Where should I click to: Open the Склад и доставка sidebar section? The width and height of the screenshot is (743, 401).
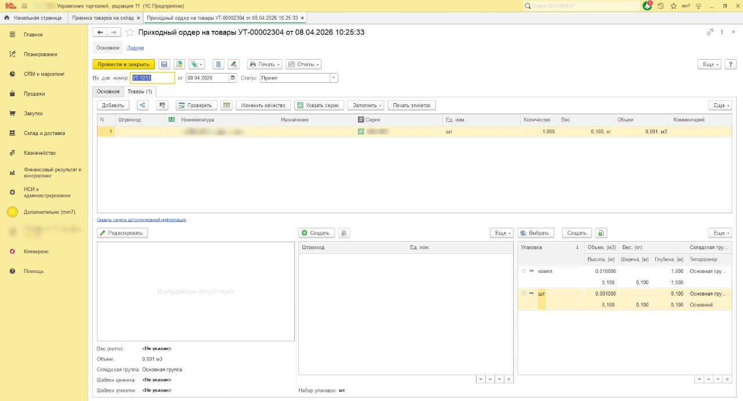click(x=44, y=133)
